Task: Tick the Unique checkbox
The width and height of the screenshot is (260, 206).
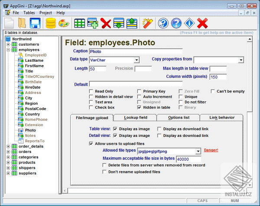Action: 181,96
